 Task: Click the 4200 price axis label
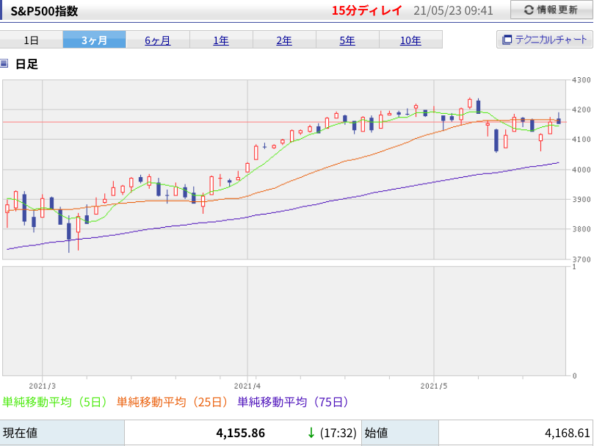581,109
